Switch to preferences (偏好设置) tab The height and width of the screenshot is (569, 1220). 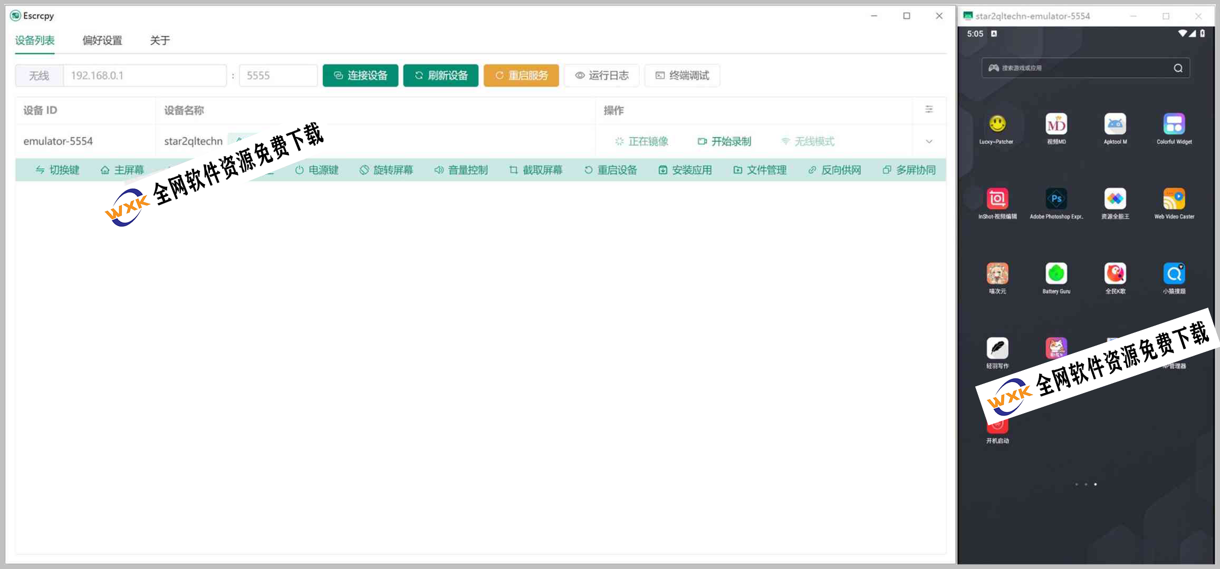click(x=102, y=41)
